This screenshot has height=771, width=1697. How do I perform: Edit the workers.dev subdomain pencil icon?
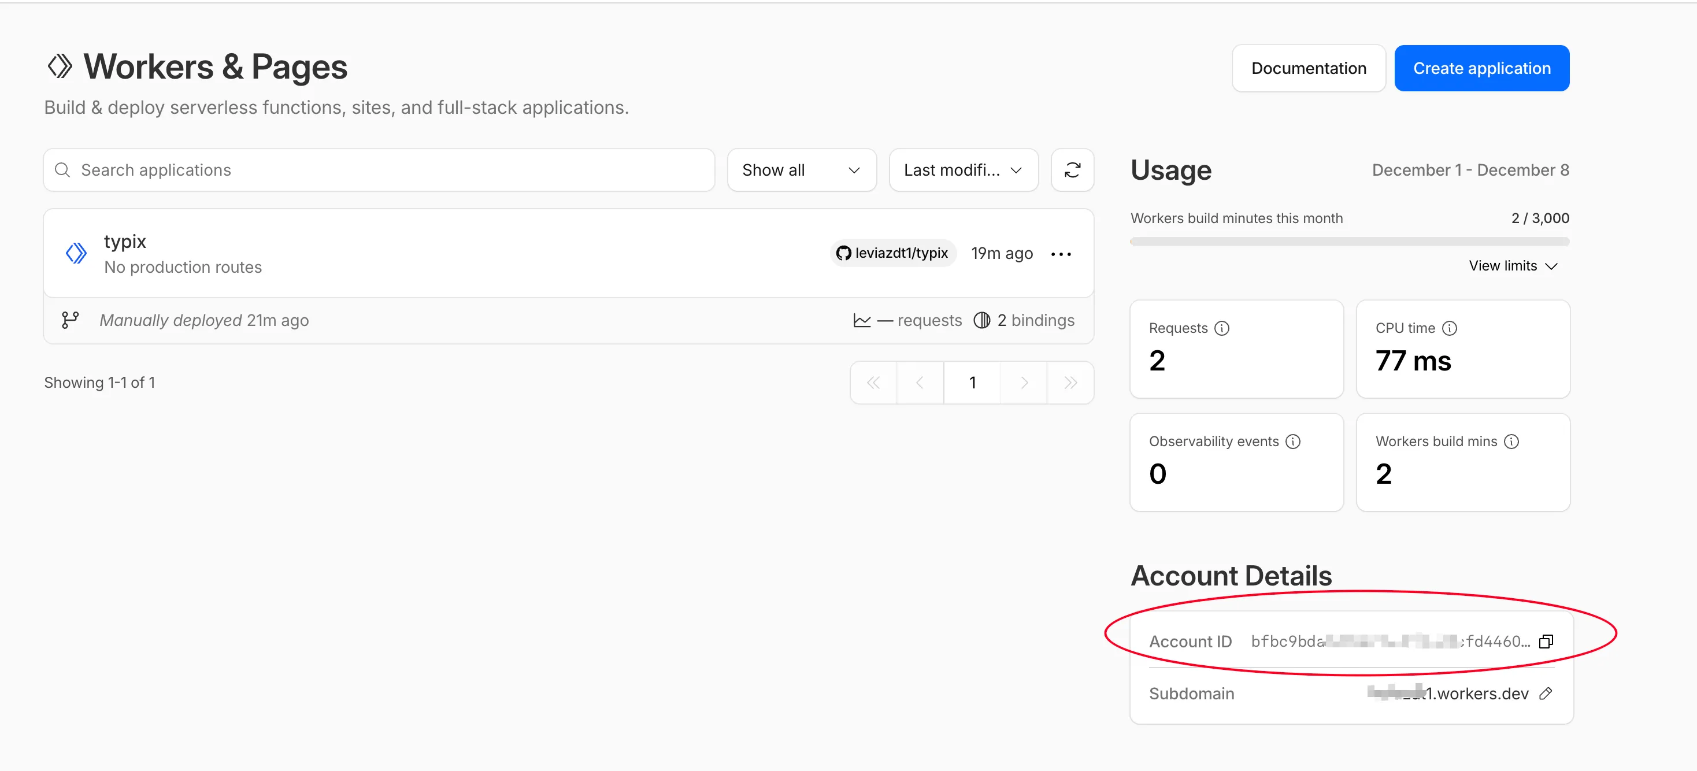click(1546, 693)
